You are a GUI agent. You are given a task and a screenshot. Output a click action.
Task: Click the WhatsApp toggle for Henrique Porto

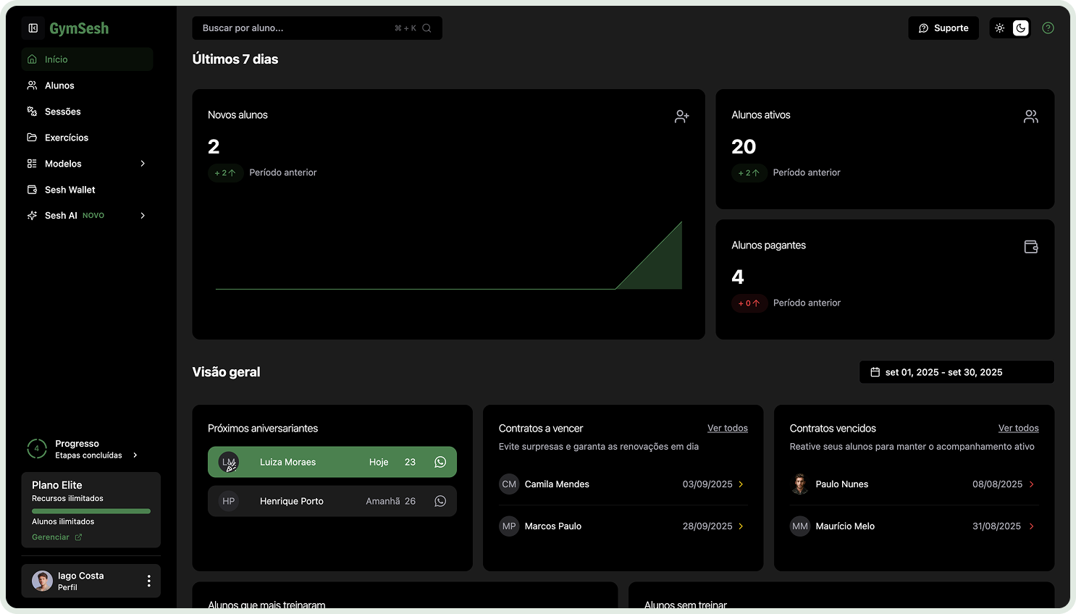coord(440,500)
